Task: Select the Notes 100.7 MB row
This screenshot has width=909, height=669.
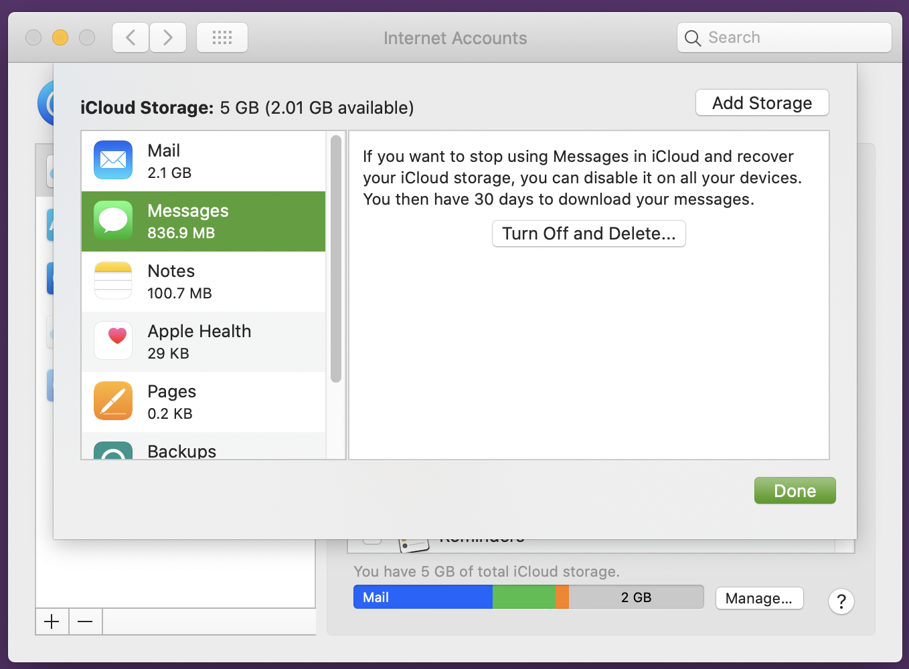Action: click(x=203, y=282)
